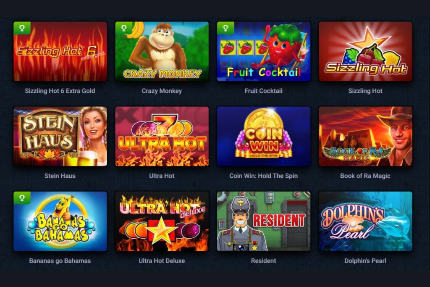
Task: Open the Sizzling Hot 6 Extra Gold thumbnail
Action: tap(60, 52)
